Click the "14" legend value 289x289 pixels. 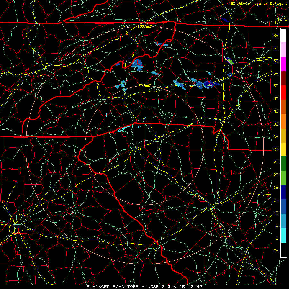tap(276, 200)
